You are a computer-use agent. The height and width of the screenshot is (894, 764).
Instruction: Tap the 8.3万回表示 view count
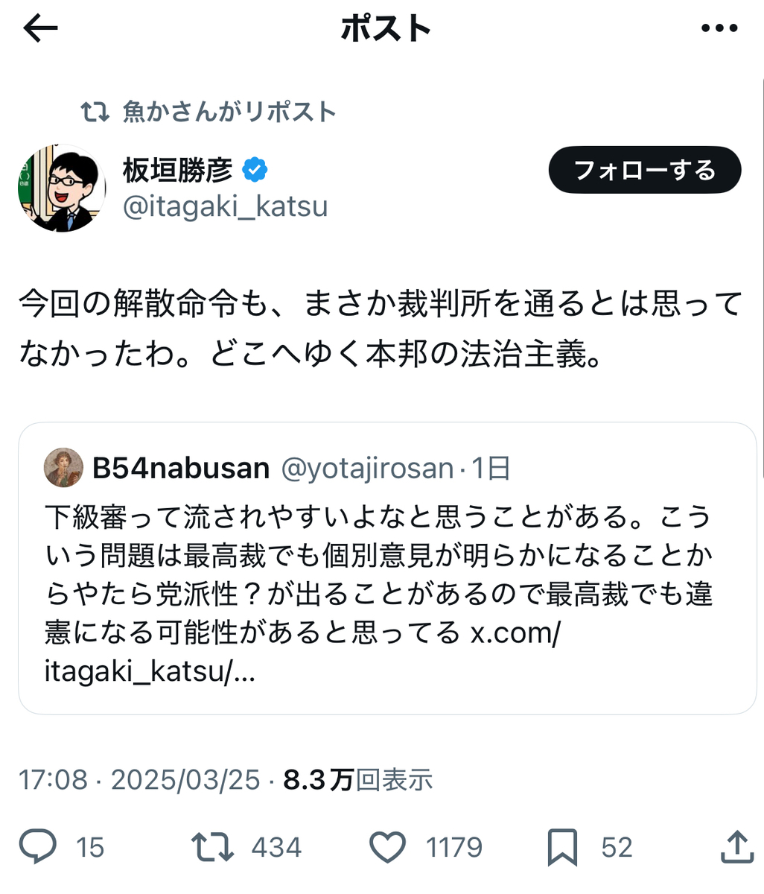pos(358,780)
